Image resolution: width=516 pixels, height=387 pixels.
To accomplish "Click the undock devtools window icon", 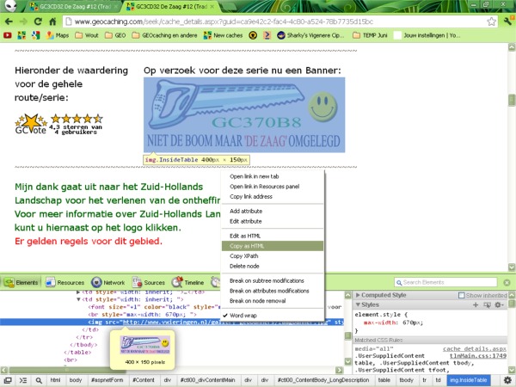I will coord(8,380).
